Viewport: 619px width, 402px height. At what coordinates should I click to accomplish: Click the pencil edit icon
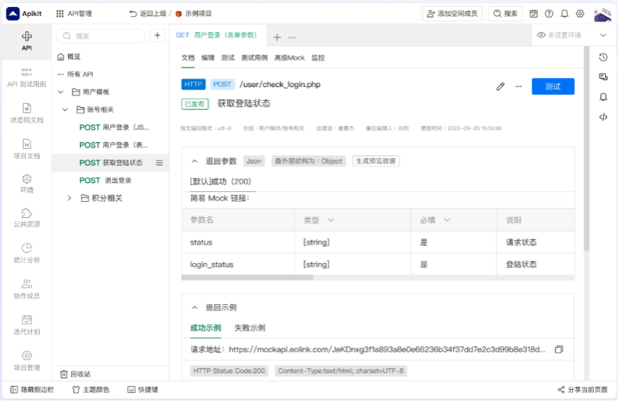[501, 86]
